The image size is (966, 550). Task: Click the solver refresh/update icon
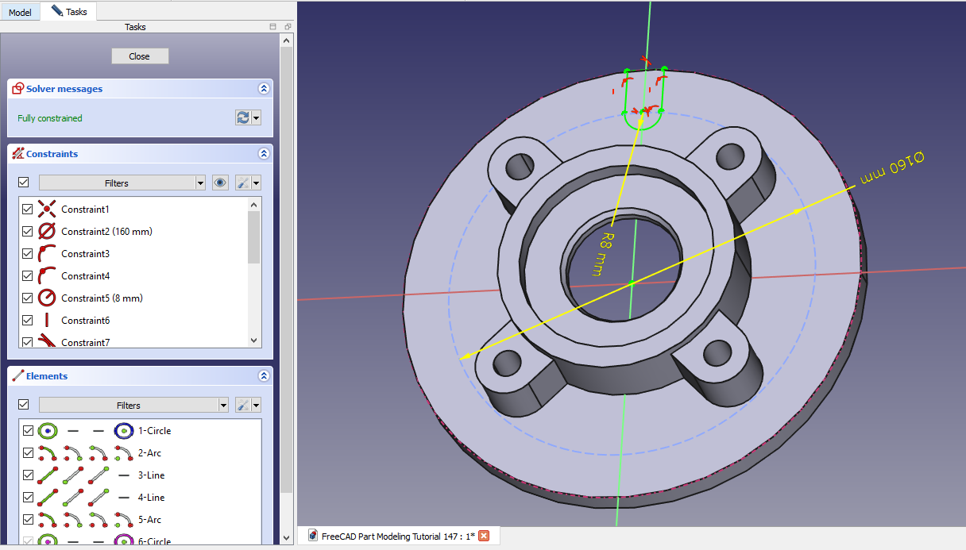point(243,117)
